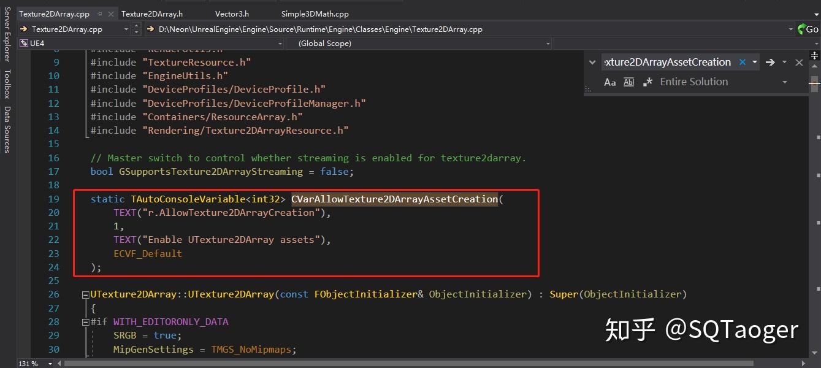The width and height of the screenshot is (821, 368).
Task: Toggle Match Whole Word option
Action: [628, 82]
